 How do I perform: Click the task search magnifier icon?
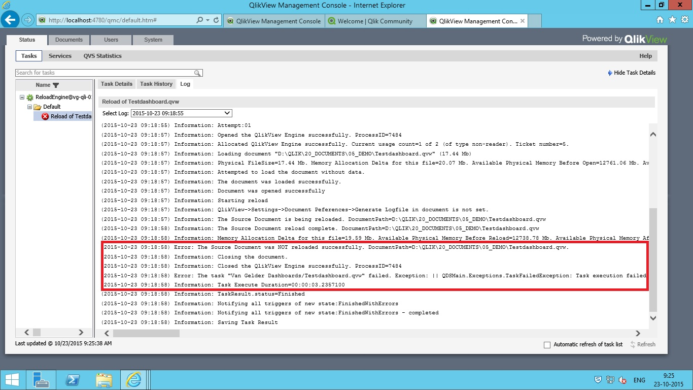[198, 73]
